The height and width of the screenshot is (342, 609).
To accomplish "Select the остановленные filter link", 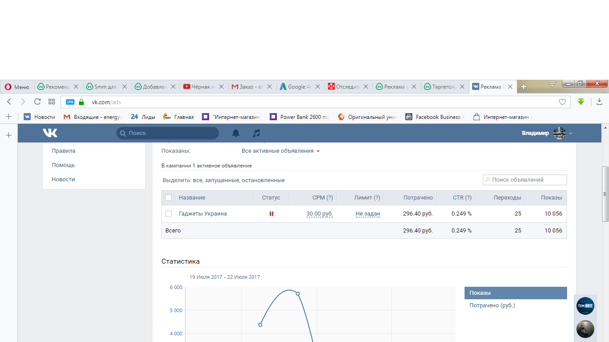I will [x=263, y=180].
